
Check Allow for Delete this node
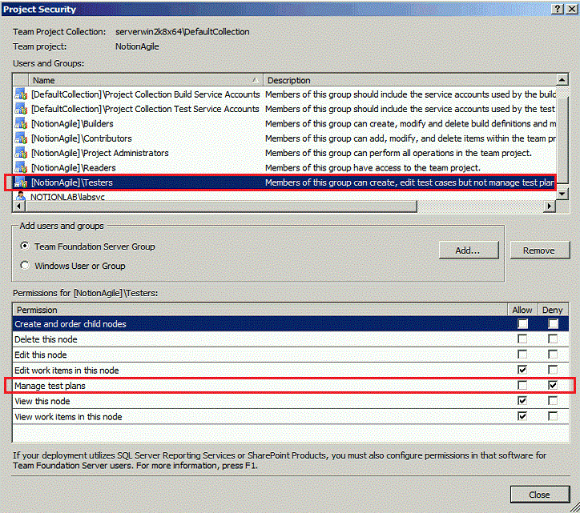[x=522, y=339]
